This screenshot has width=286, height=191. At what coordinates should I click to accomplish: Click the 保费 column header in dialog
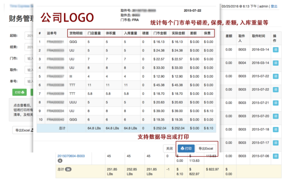207,33
